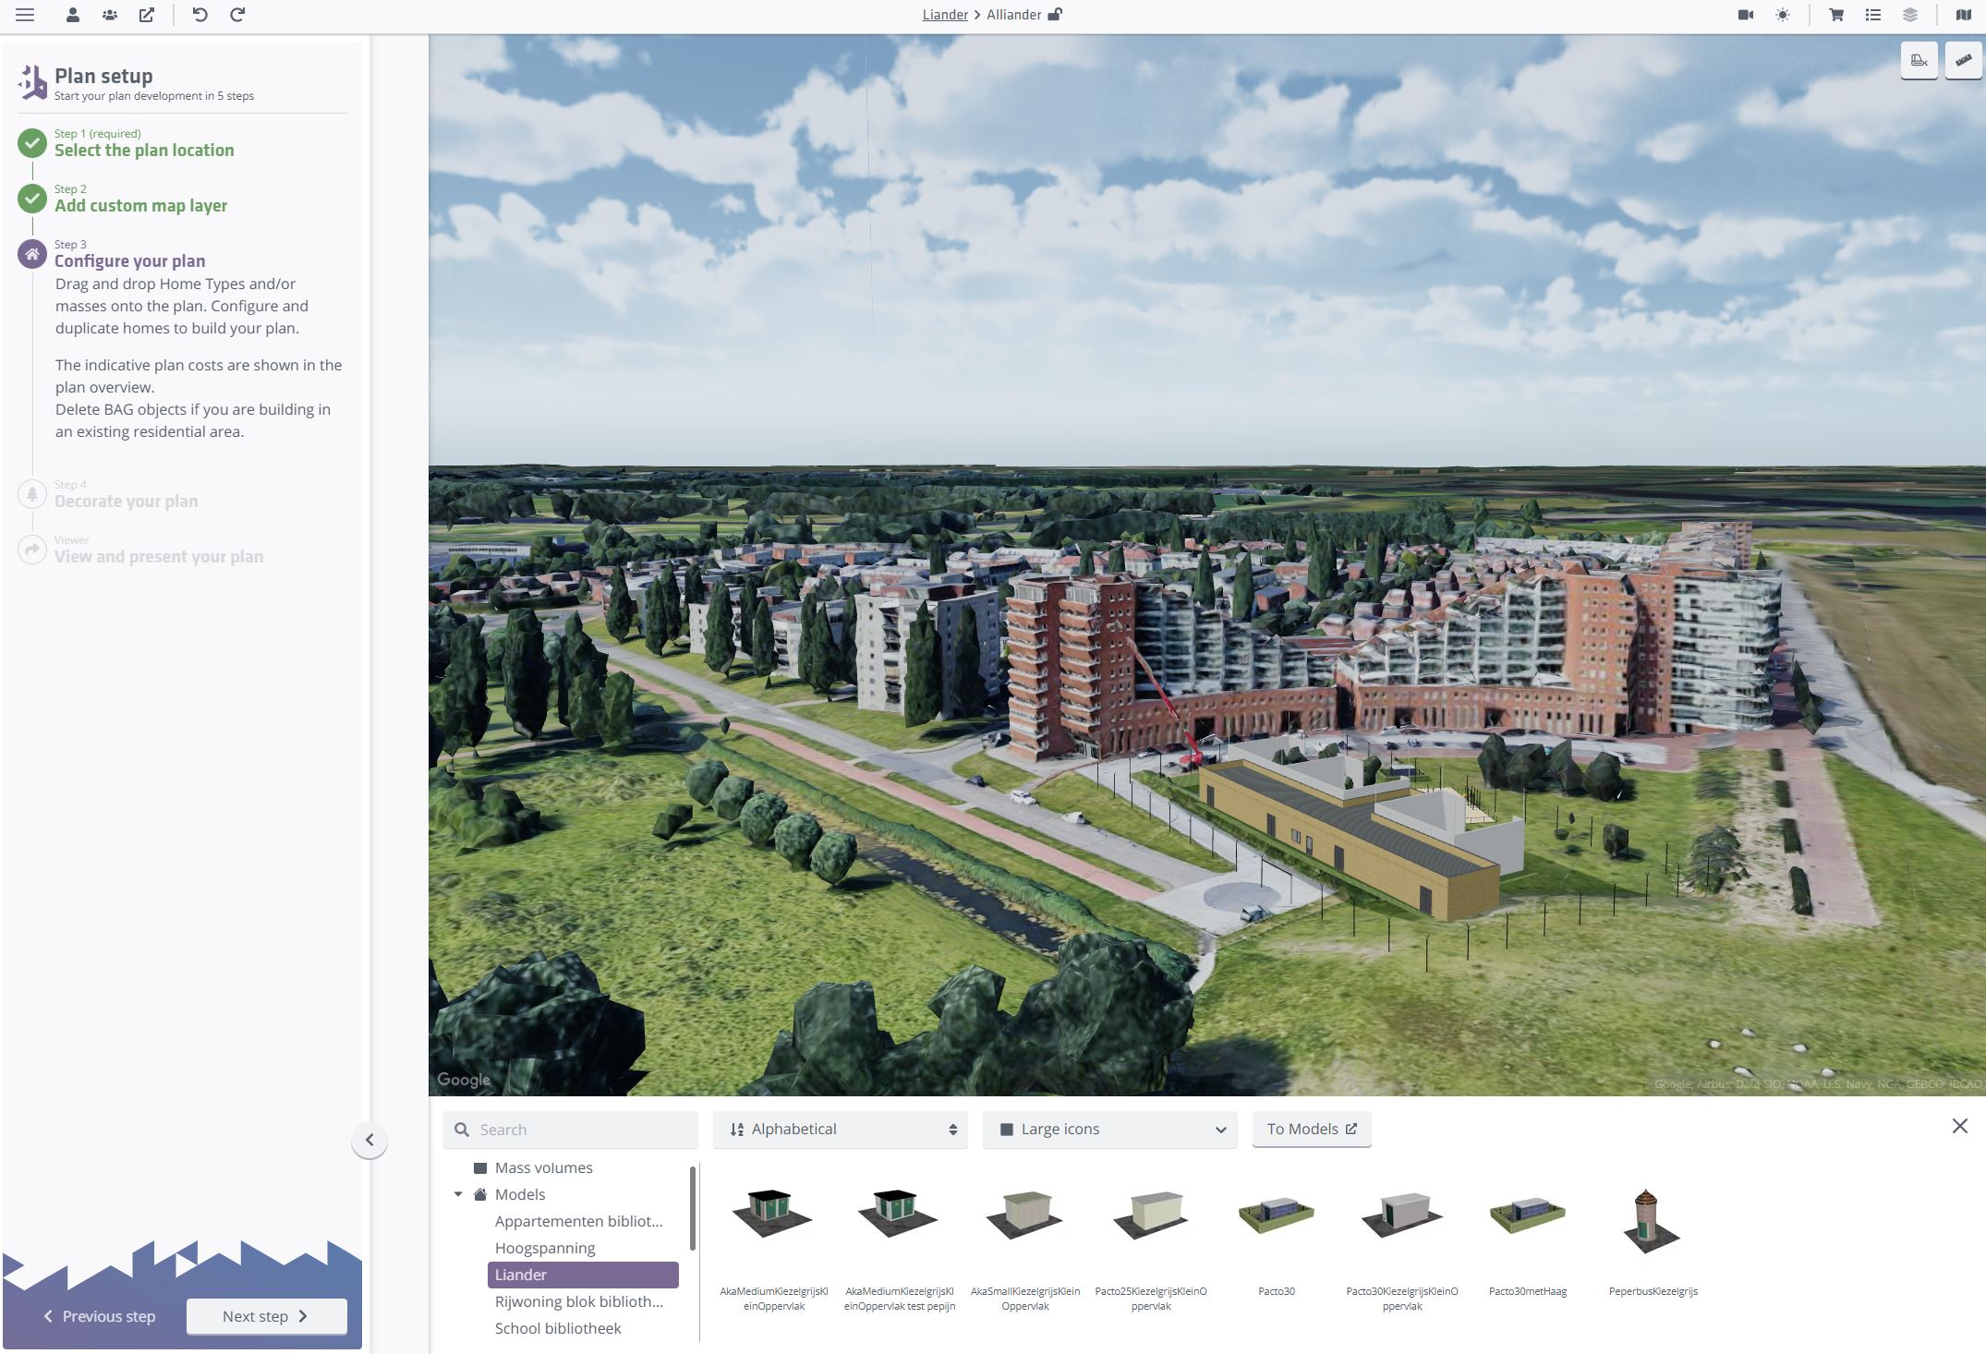Open the shopping cart icon
1986x1354 pixels.
(x=1836, y=15)
